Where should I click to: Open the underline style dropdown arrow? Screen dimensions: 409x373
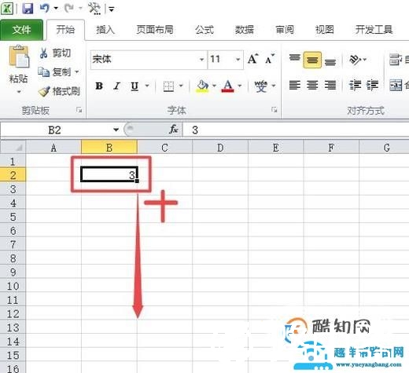pos(147,86)
